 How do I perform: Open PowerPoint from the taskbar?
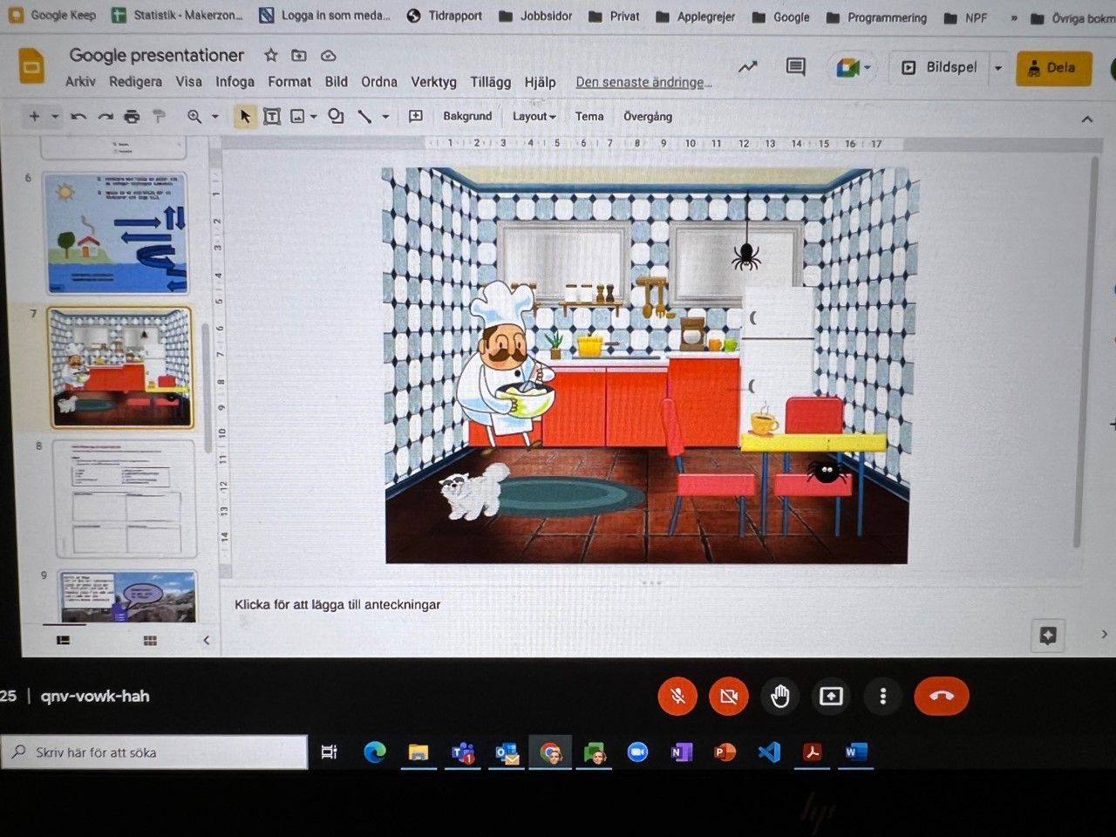tap(725, 752)
